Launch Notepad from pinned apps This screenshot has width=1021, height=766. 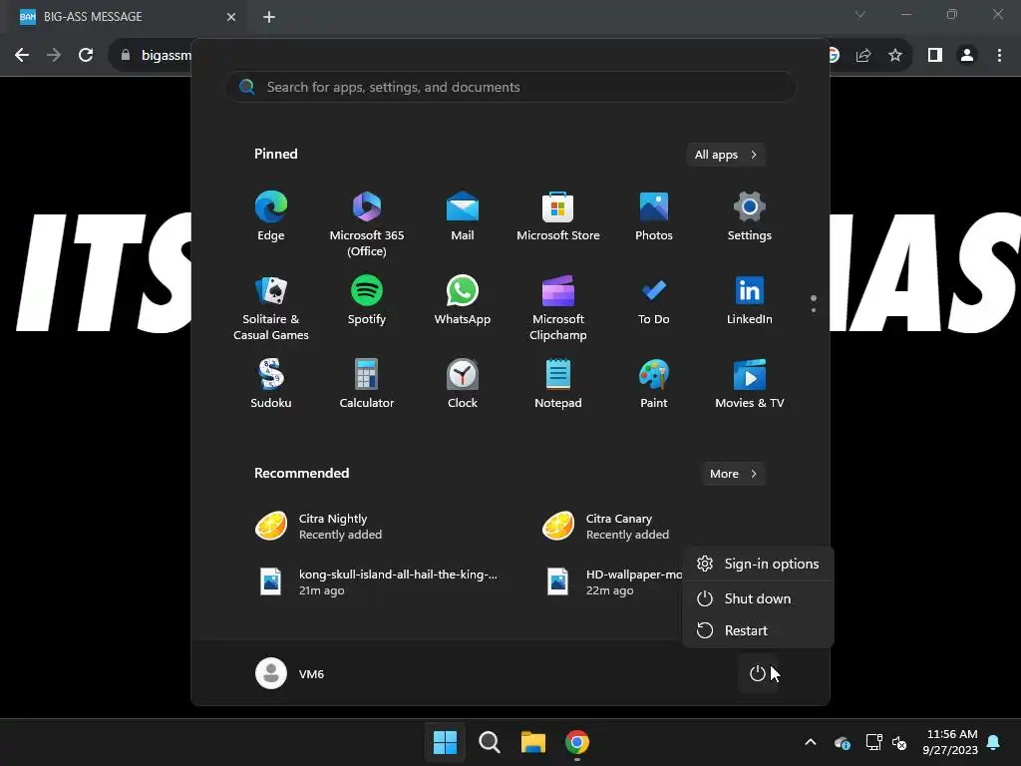coord(558,384)
